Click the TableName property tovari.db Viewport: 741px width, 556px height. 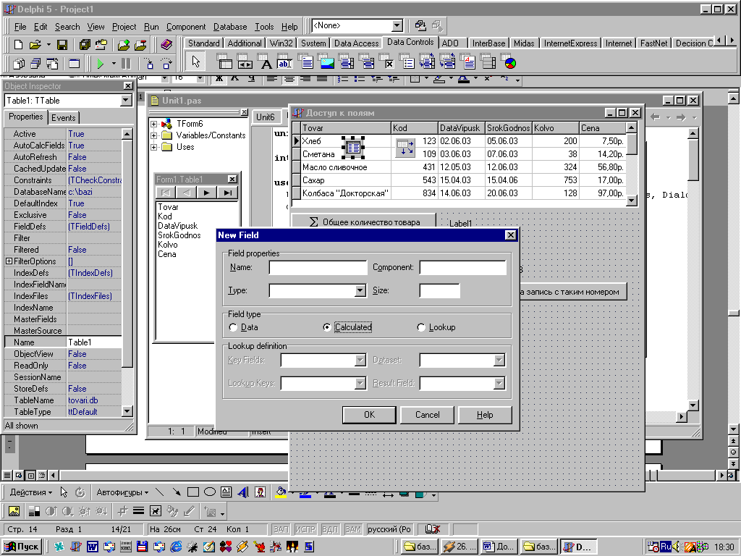click(x=95, y=400)
